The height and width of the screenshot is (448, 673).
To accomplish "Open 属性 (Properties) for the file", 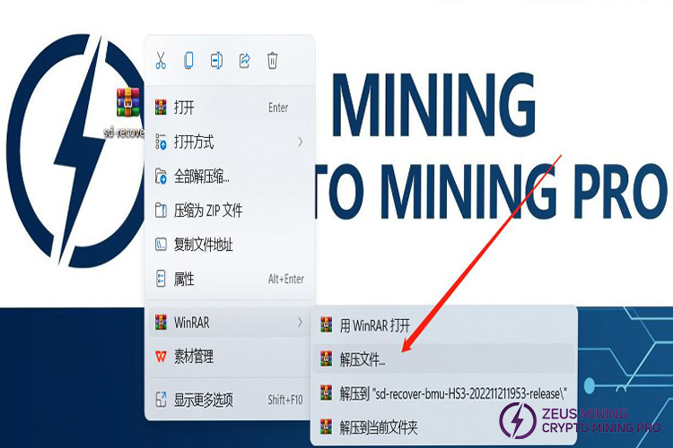I will coord(184,279).
